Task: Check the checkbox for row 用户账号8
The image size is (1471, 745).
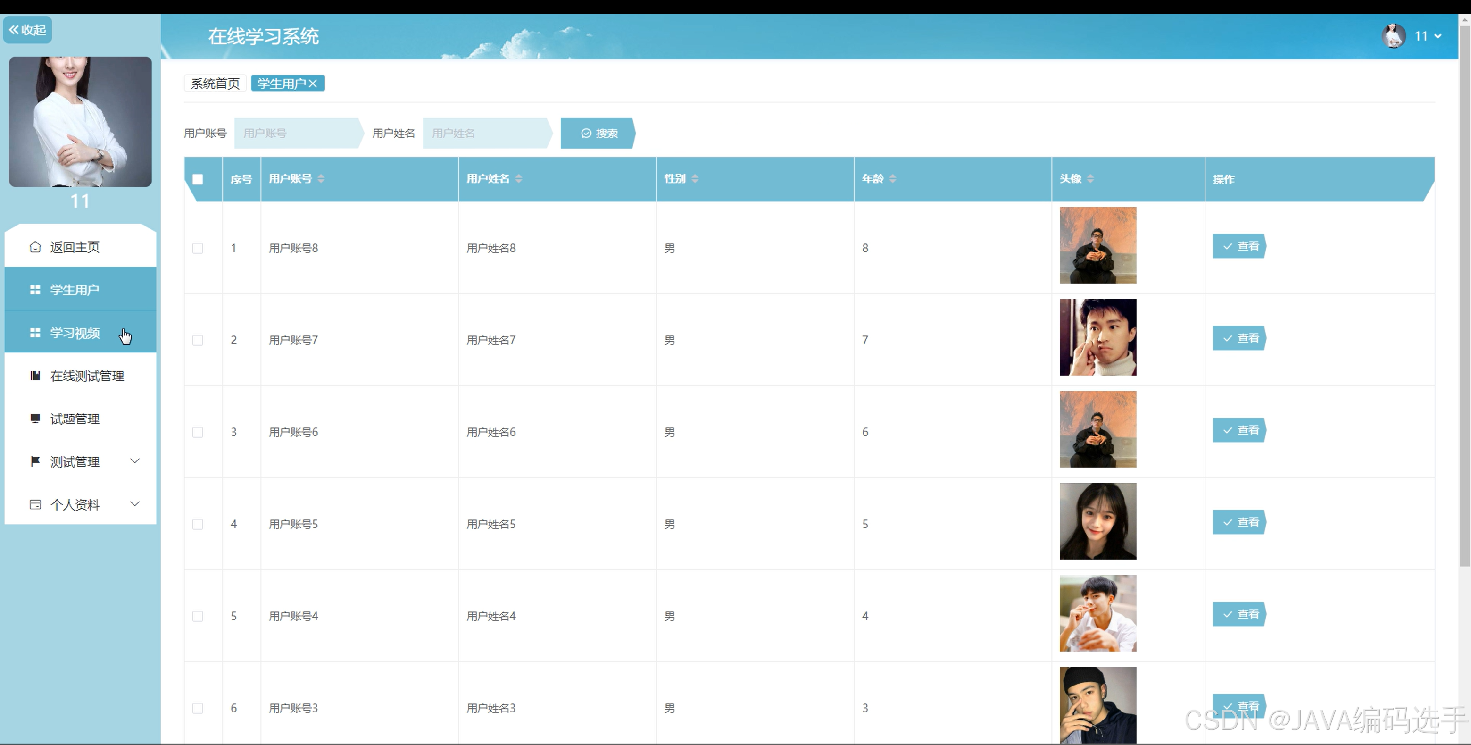Action: click(198, 248)
